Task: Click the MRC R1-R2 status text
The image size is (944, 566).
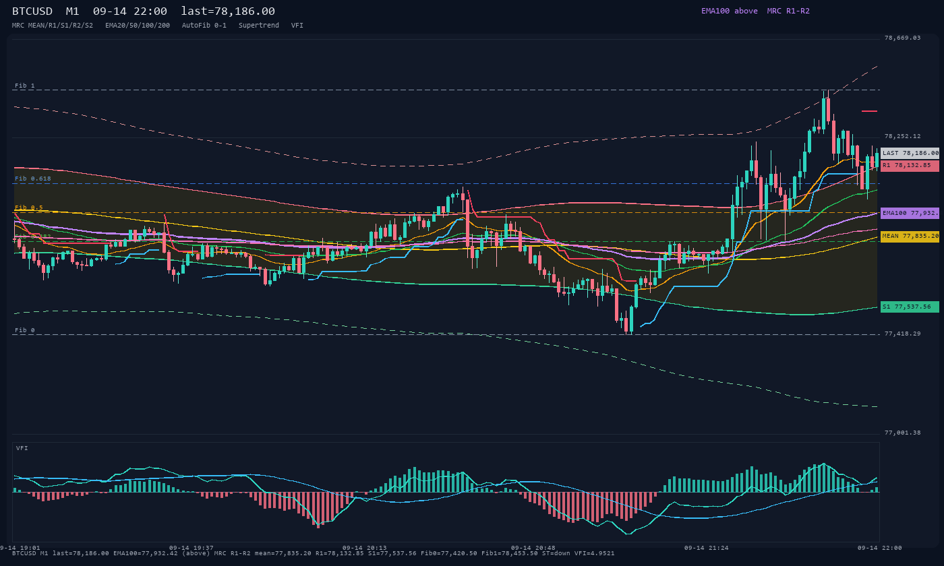Action: pos(788,11)
